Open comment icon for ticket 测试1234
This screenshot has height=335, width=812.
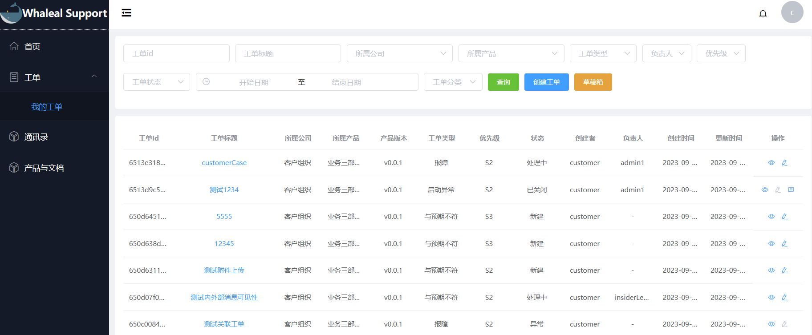pos(791,190)
